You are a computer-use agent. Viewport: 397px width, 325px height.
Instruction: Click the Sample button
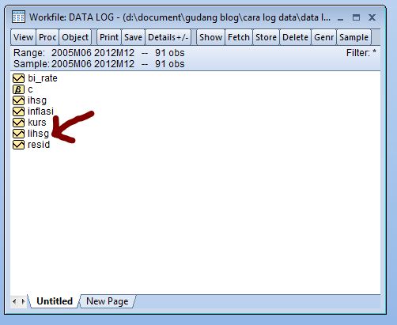tap(354, 37)
